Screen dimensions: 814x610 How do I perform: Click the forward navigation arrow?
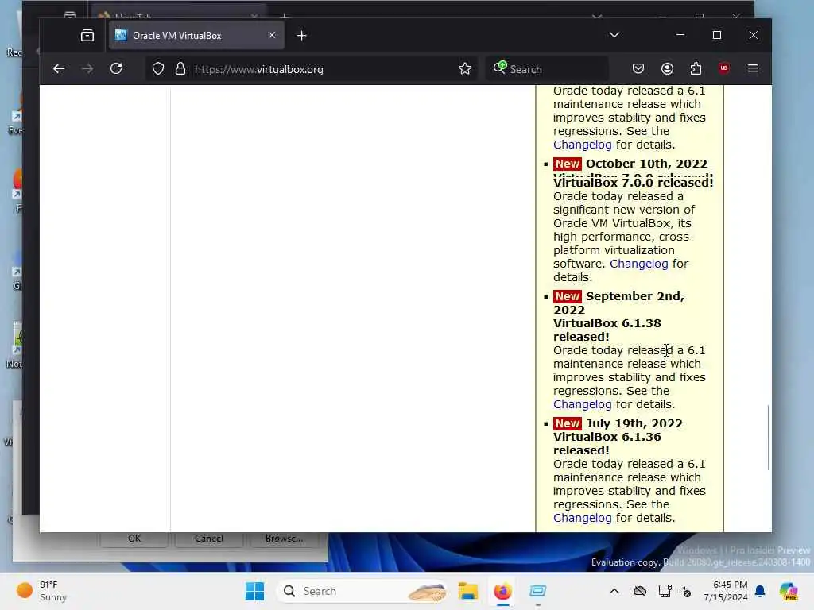point(87,68)
